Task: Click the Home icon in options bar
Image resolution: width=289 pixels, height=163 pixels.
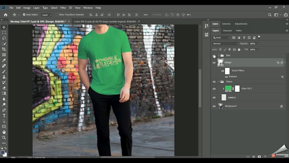Action: click(6, 15)
